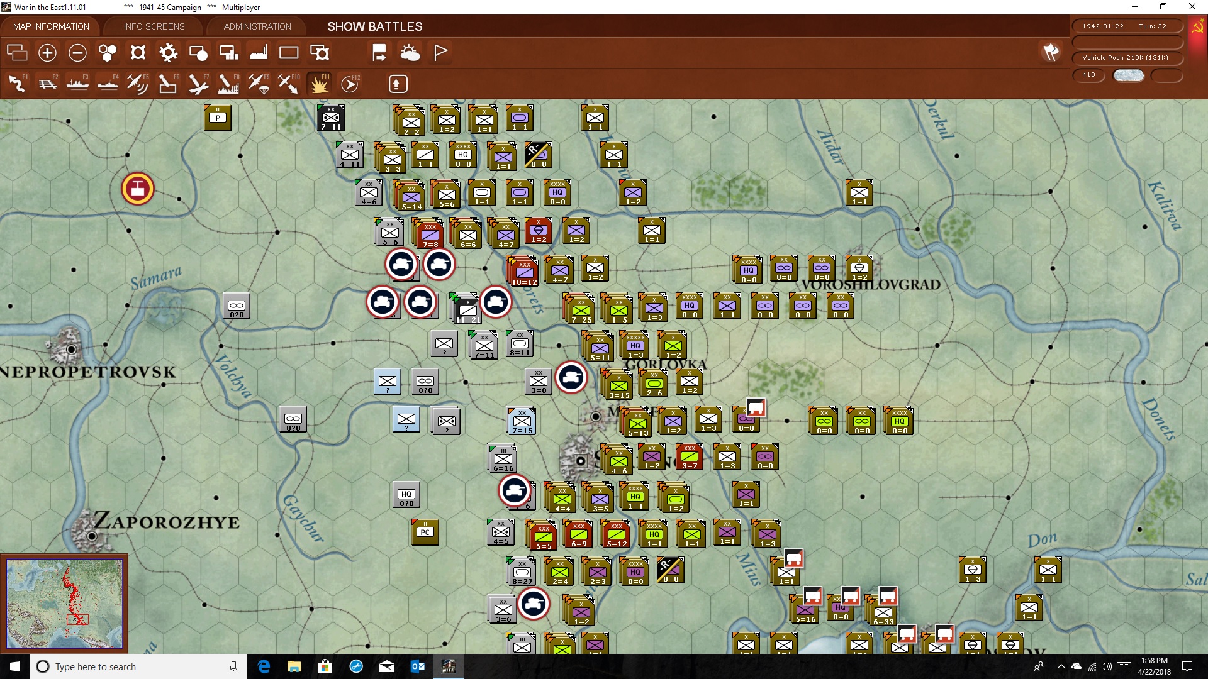Click the flag with arrow icon
The image size is (1208, 679).
point(379,53)
